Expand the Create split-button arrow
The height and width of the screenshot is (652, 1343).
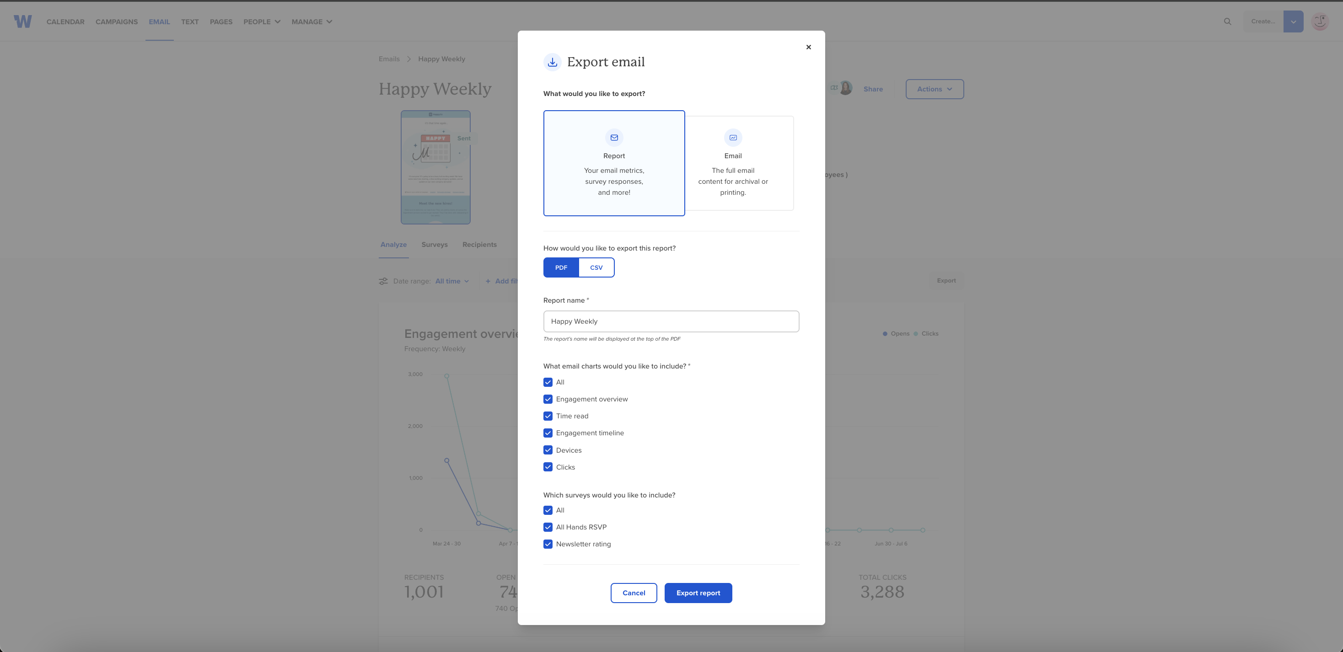tap(1294, 21)
